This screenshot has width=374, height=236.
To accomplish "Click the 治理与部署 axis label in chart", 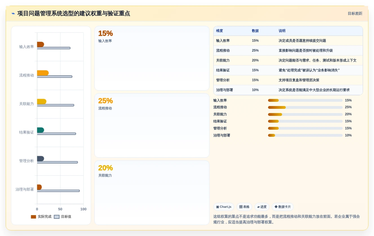I will coord(25,189).
